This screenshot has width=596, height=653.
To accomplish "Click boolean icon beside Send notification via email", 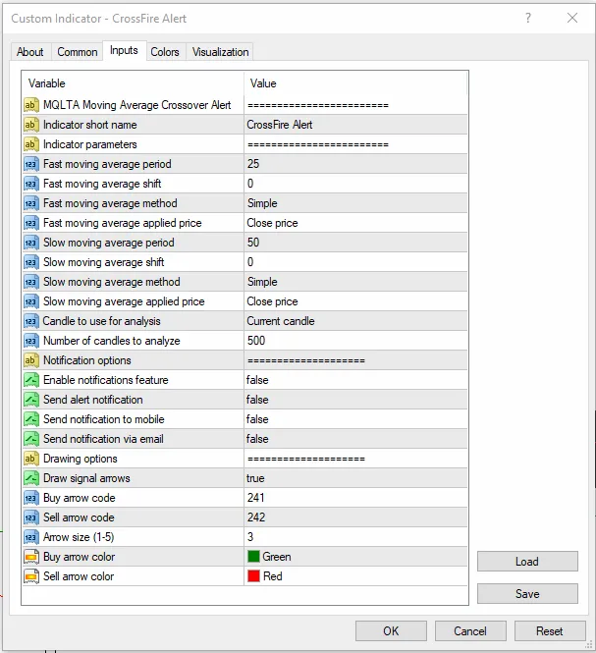I will (x=30, y=439).
